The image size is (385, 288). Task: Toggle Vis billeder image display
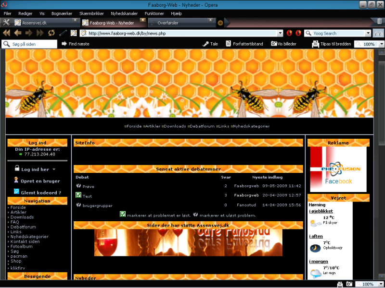tap(283, 44)
